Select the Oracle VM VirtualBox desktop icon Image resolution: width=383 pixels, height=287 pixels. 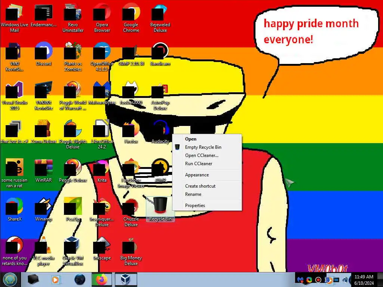(x=73, y=251)
